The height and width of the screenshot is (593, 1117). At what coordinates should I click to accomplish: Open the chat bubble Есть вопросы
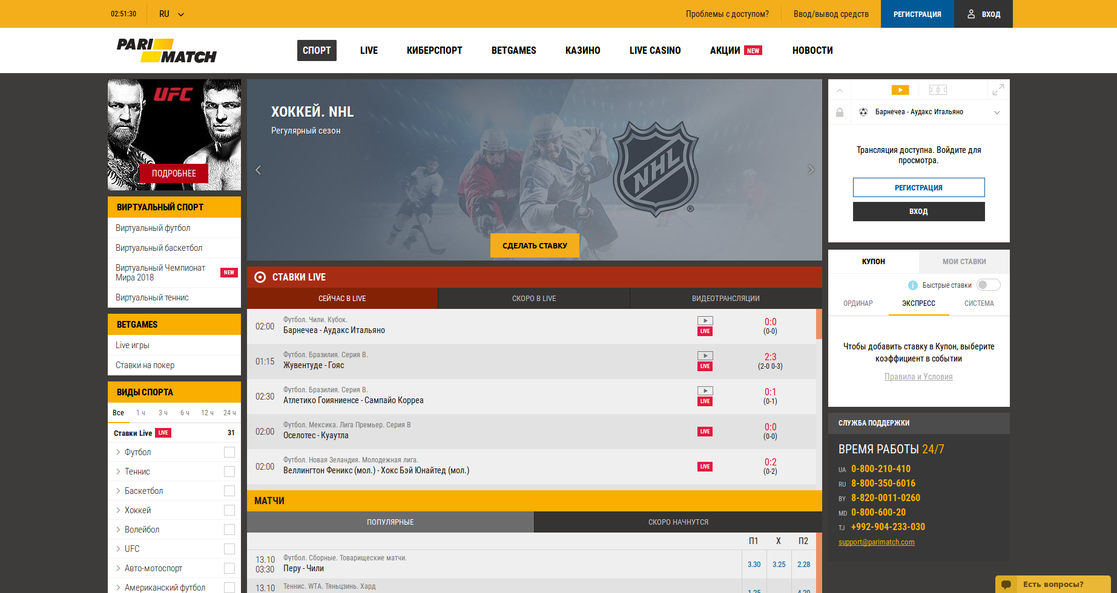(1006, 585)
